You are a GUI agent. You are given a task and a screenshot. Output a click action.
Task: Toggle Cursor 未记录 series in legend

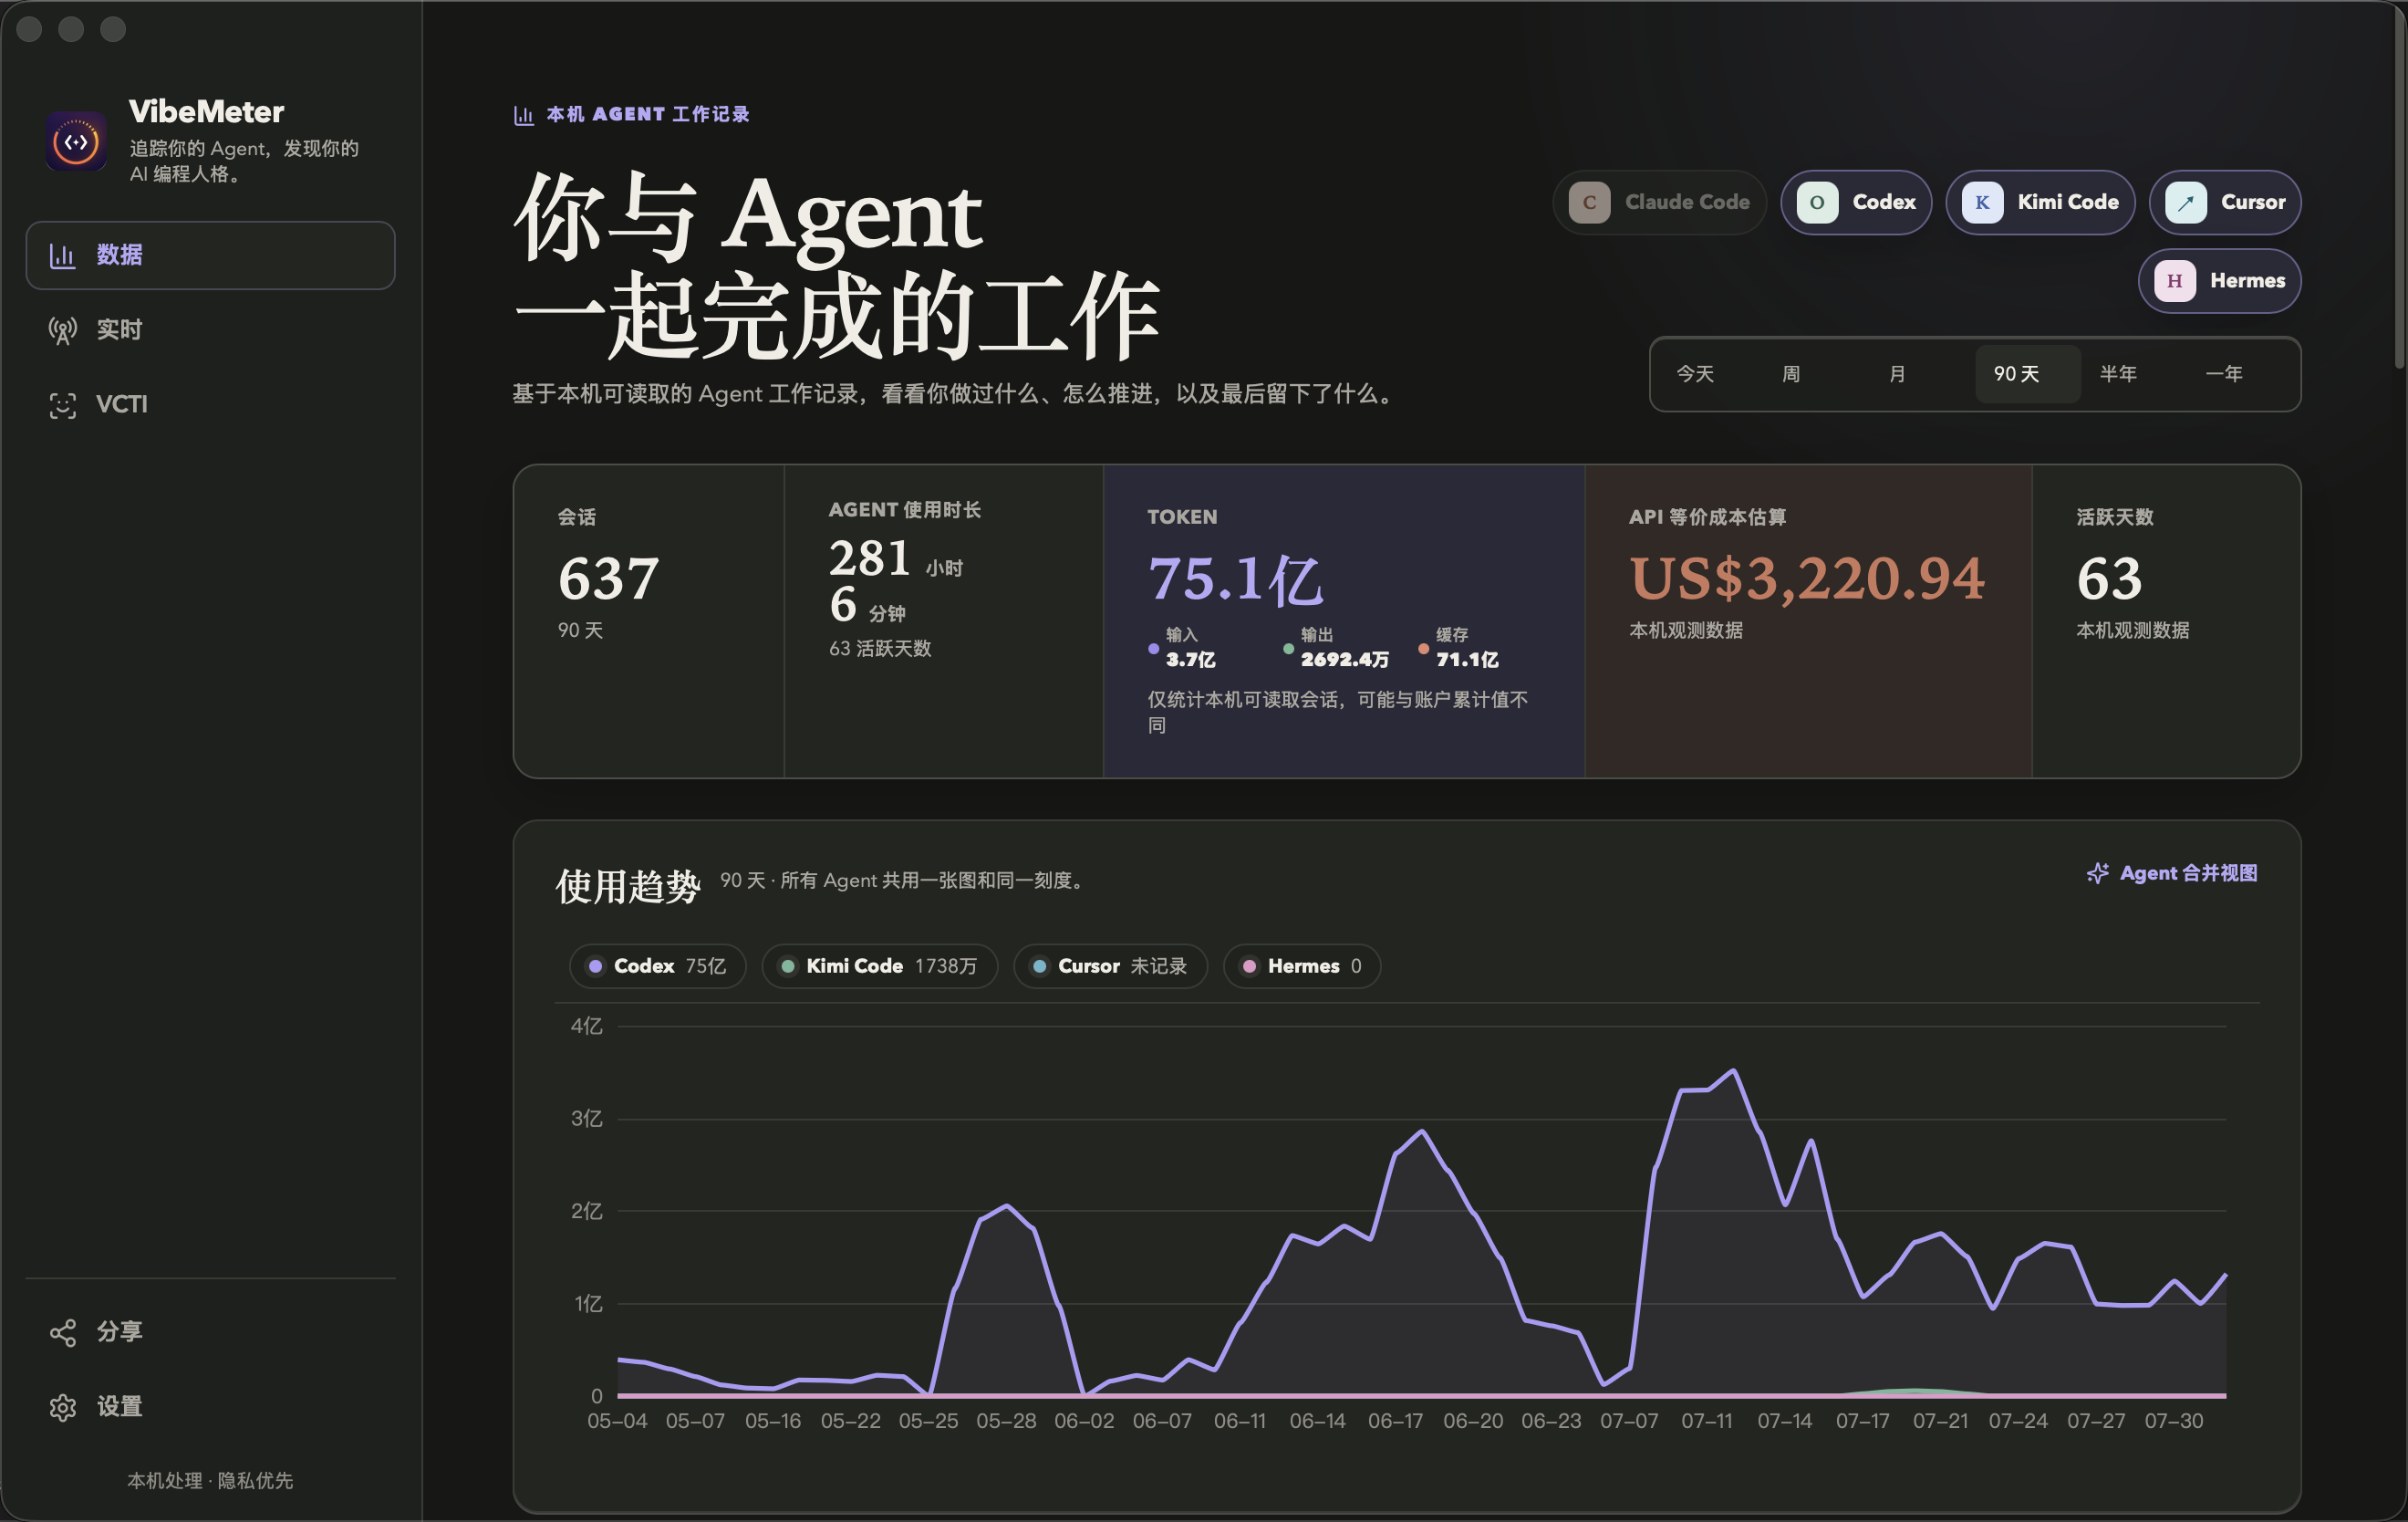pos(1111,966)
